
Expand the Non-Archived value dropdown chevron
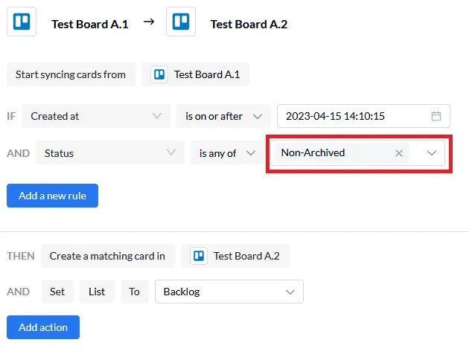(x=432, y=153)
